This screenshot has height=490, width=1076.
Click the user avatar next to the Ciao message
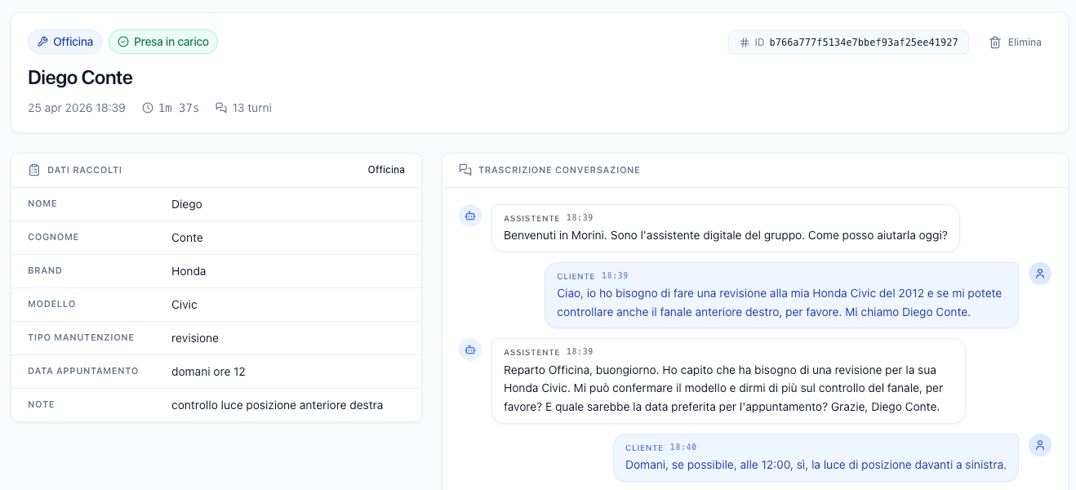[1040, 274]
